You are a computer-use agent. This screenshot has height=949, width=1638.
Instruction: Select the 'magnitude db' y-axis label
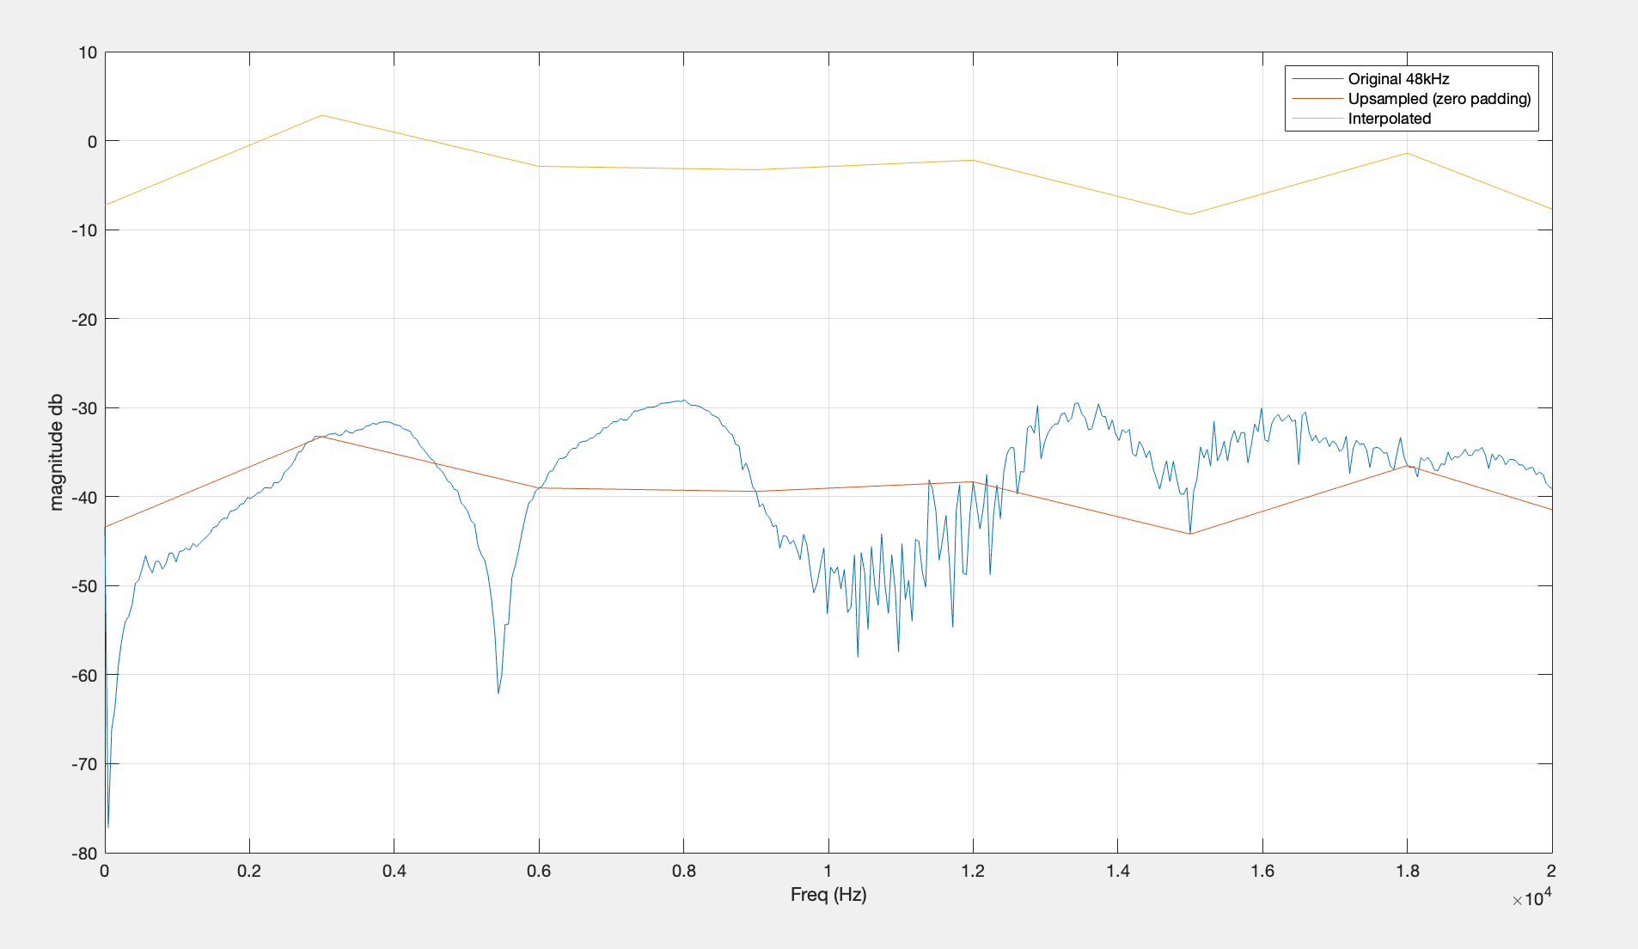57,452
